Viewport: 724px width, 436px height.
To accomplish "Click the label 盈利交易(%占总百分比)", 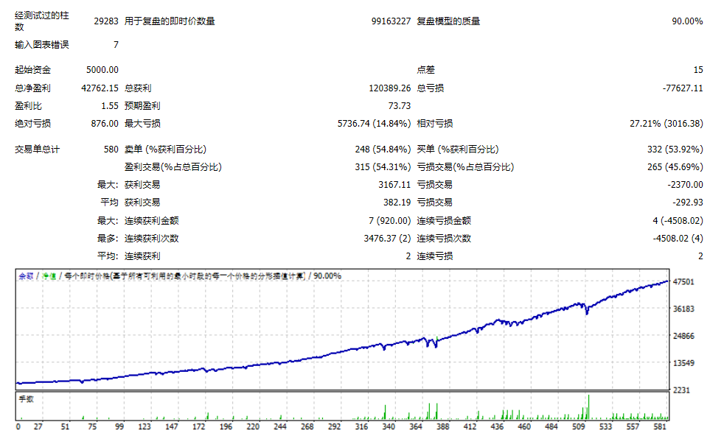I will coord(173,167).
